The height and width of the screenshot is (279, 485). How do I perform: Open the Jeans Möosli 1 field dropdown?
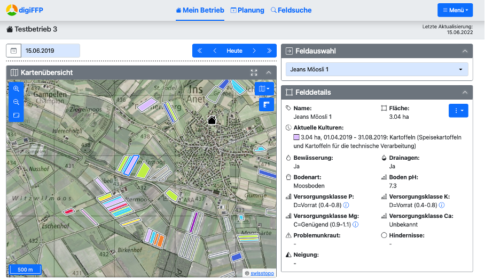pyautogui.click(x=377, y=69)
